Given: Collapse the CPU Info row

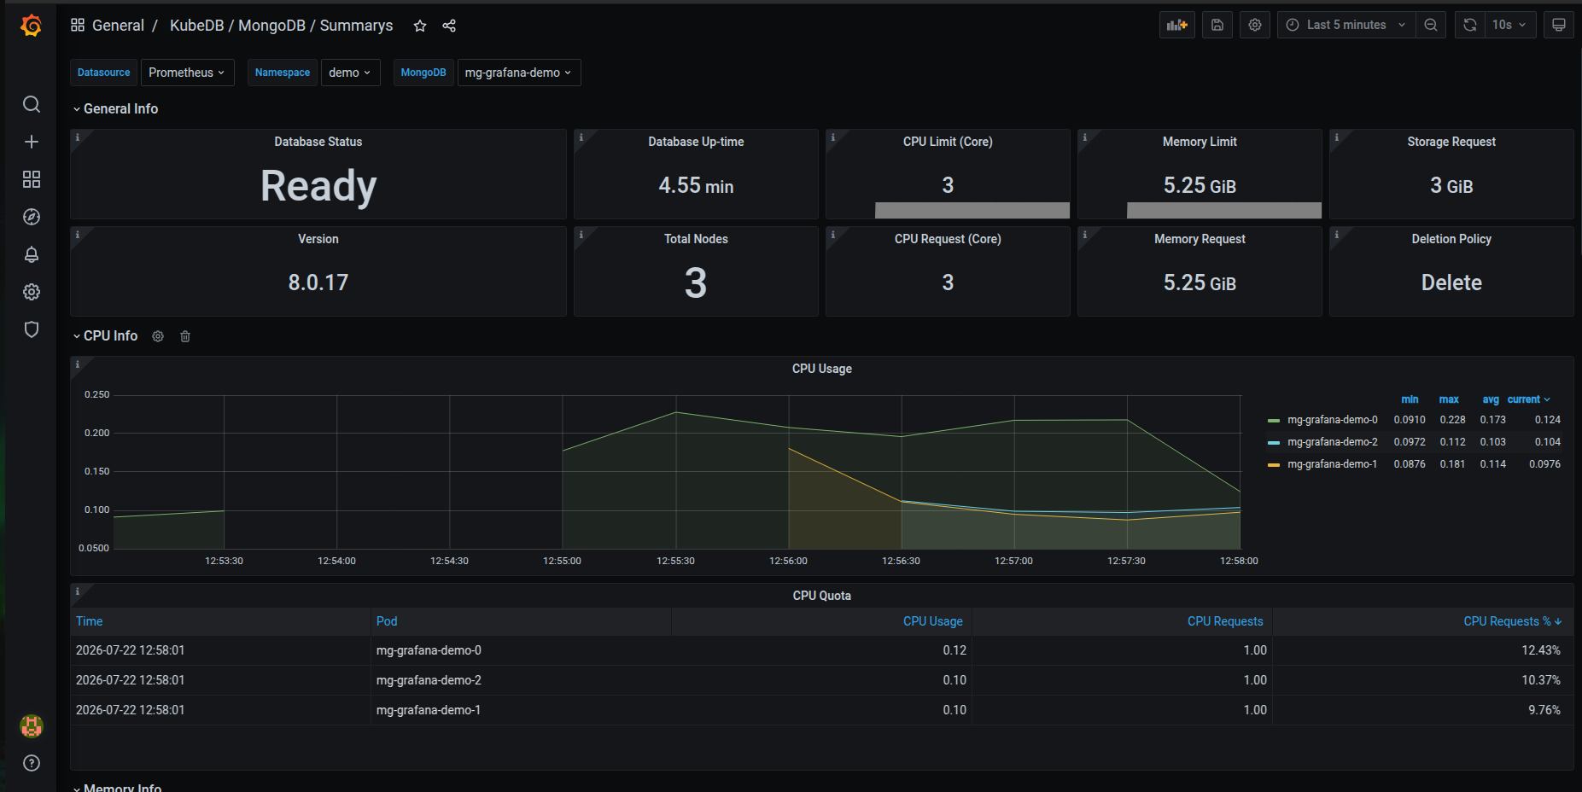Looking at the screenshot, I should (x=105, y=336).
